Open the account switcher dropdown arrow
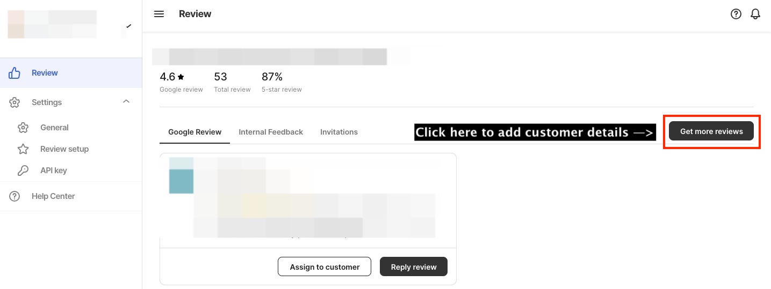771x289 pixels. 128,25
